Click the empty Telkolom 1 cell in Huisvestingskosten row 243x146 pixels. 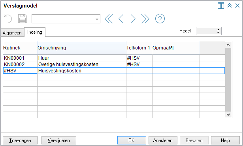point(139,71)
